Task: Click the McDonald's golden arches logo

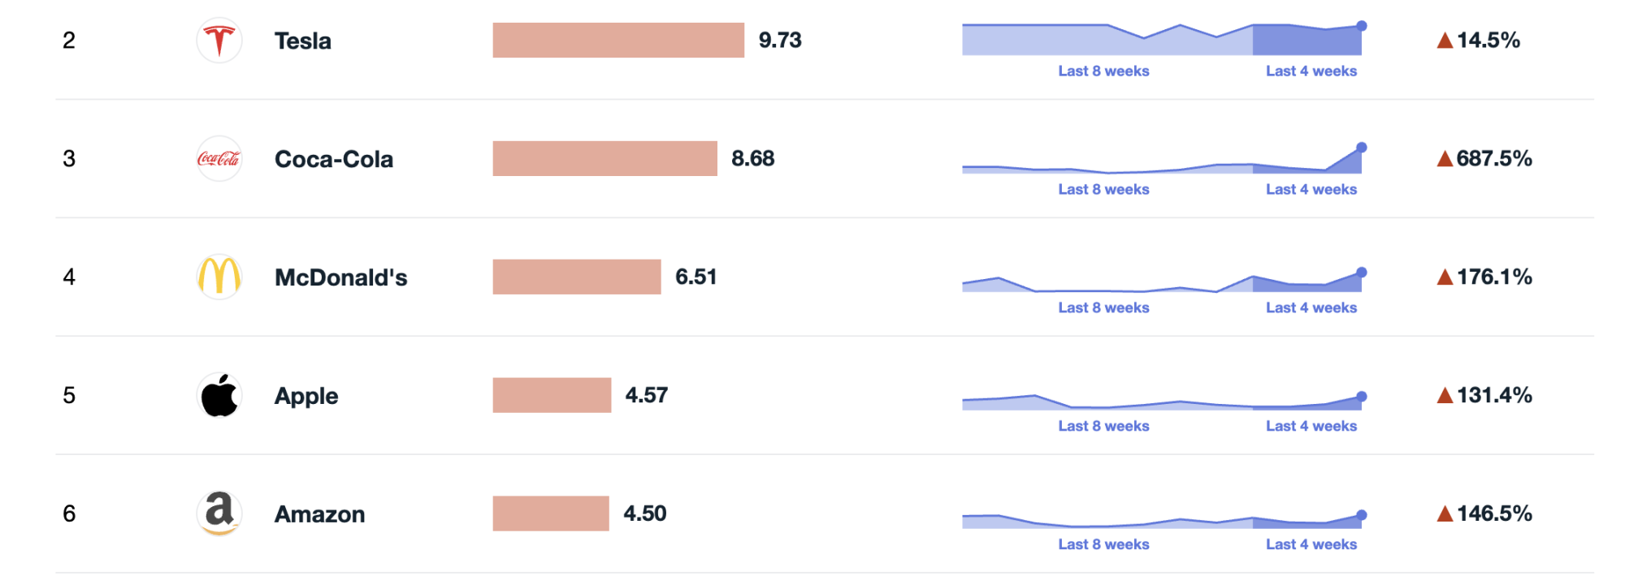Action: [x=219, y=277]
